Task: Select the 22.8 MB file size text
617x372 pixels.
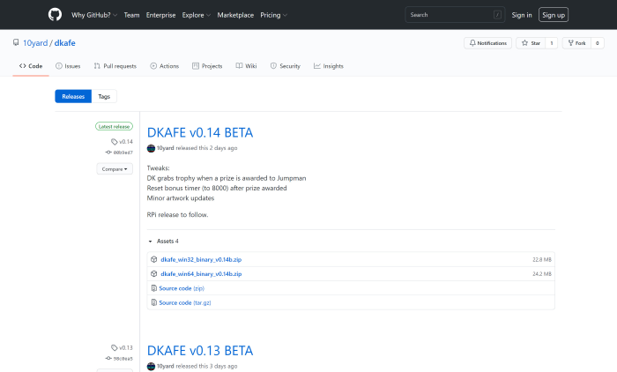Action: click(542, 259)
